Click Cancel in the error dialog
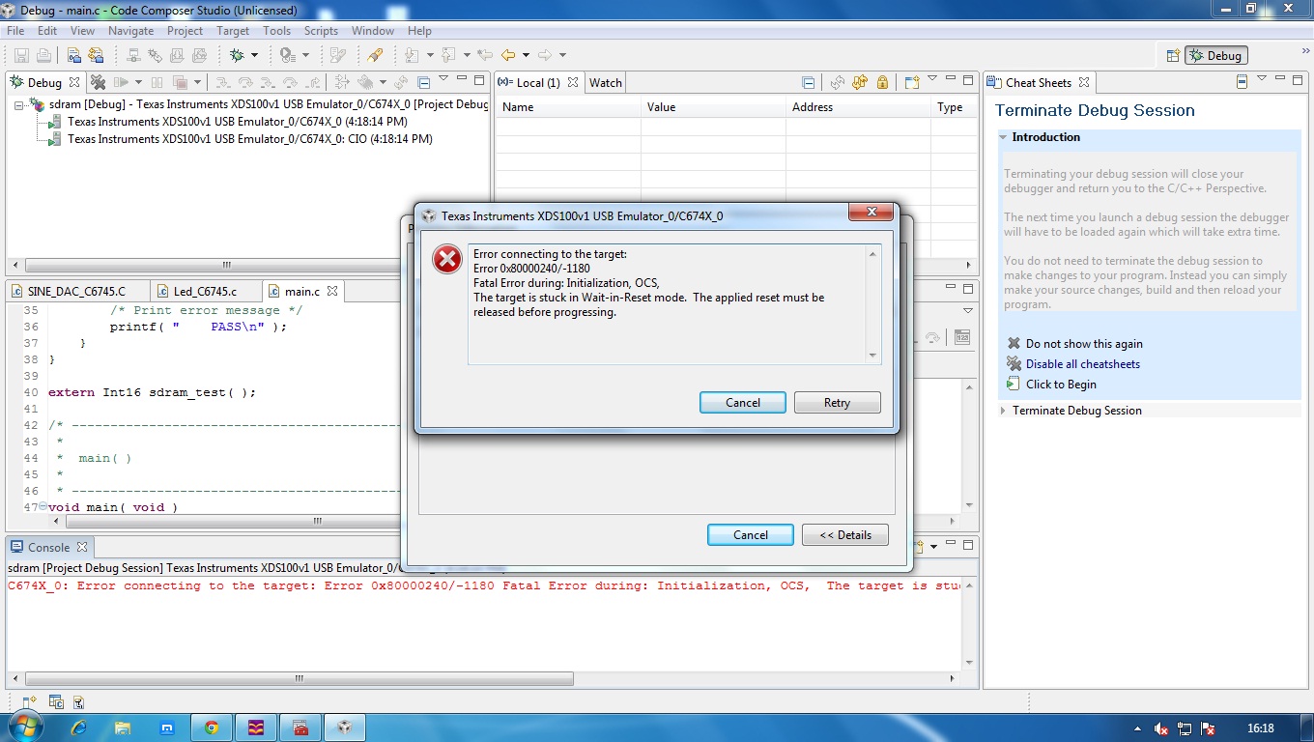 click(742, 403)
